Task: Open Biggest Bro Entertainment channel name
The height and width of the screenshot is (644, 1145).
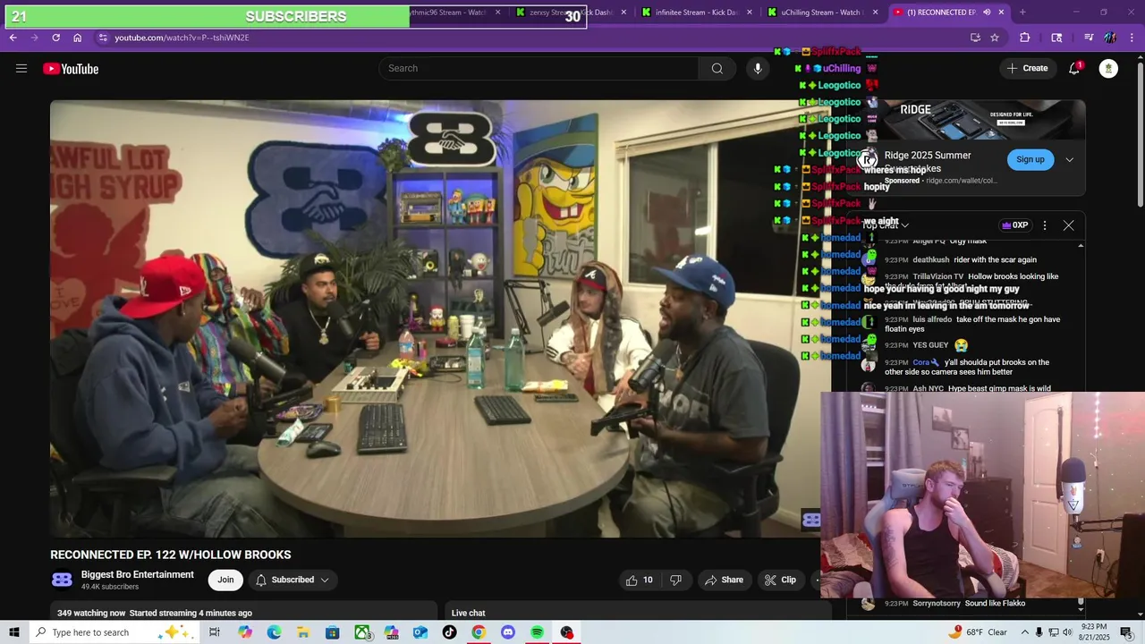Action: coord(138,575)
